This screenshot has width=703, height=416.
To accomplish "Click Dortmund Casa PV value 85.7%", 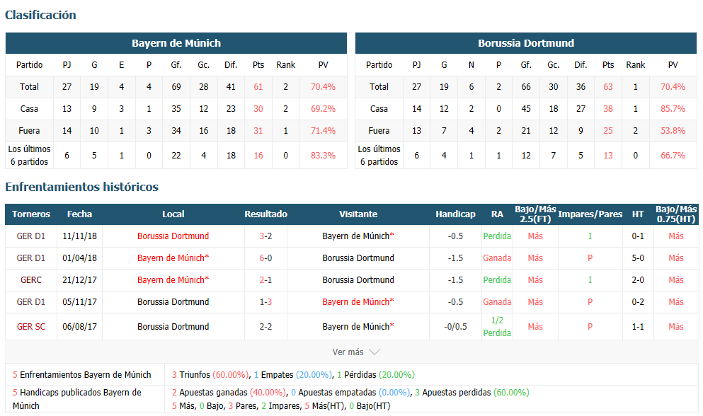I will tap(673, 109).
